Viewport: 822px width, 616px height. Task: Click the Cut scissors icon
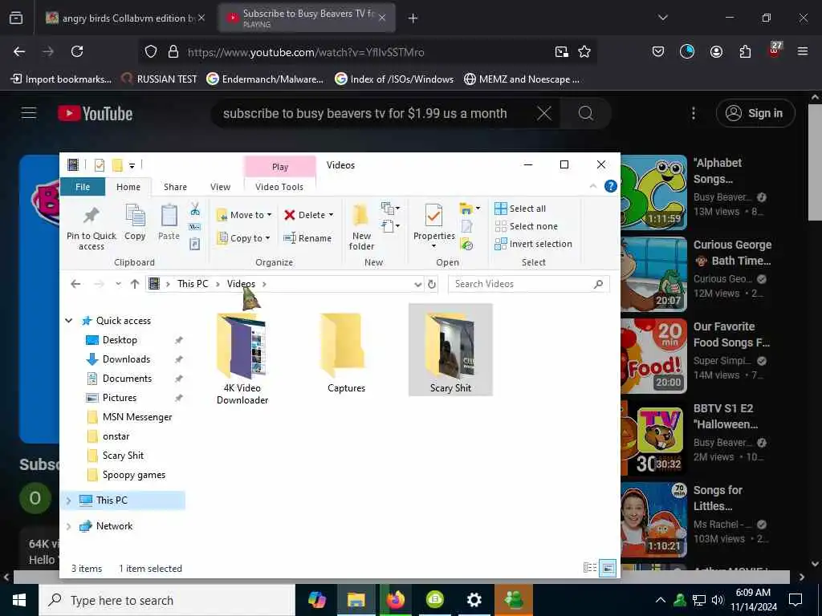tap(195, 209)
